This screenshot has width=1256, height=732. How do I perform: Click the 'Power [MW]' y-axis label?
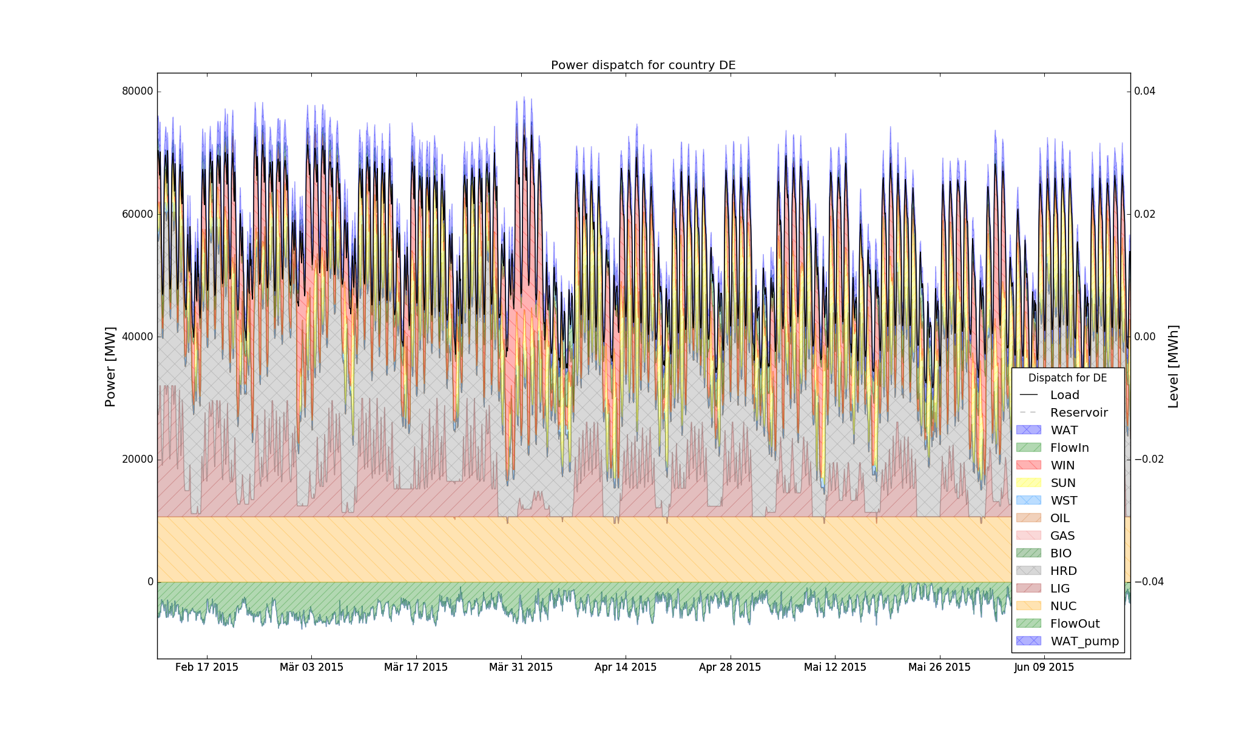coord(110,367)
